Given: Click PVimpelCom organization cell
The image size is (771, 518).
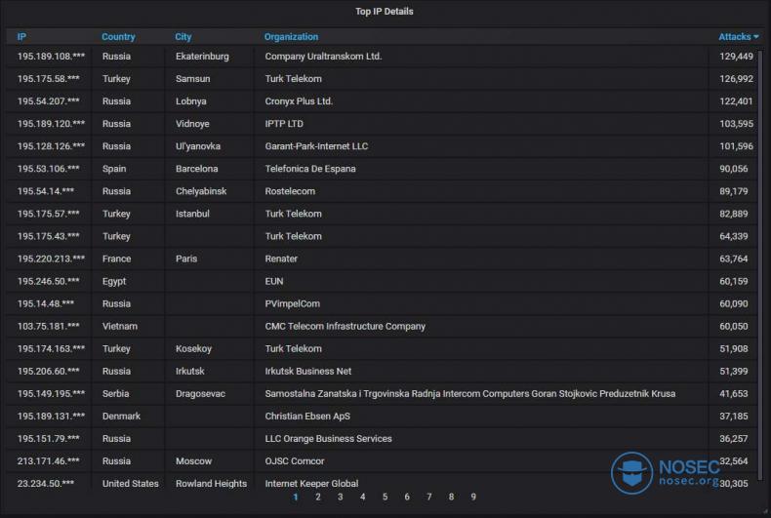Looking at the screenshot, I should 292,304.
